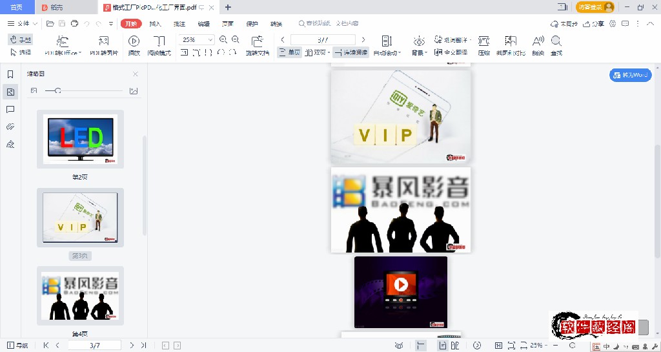Click the toolbar page number field 3/7
Viewport: 661px width, 352px height.
pyautogui.click(x=323, y=39)
